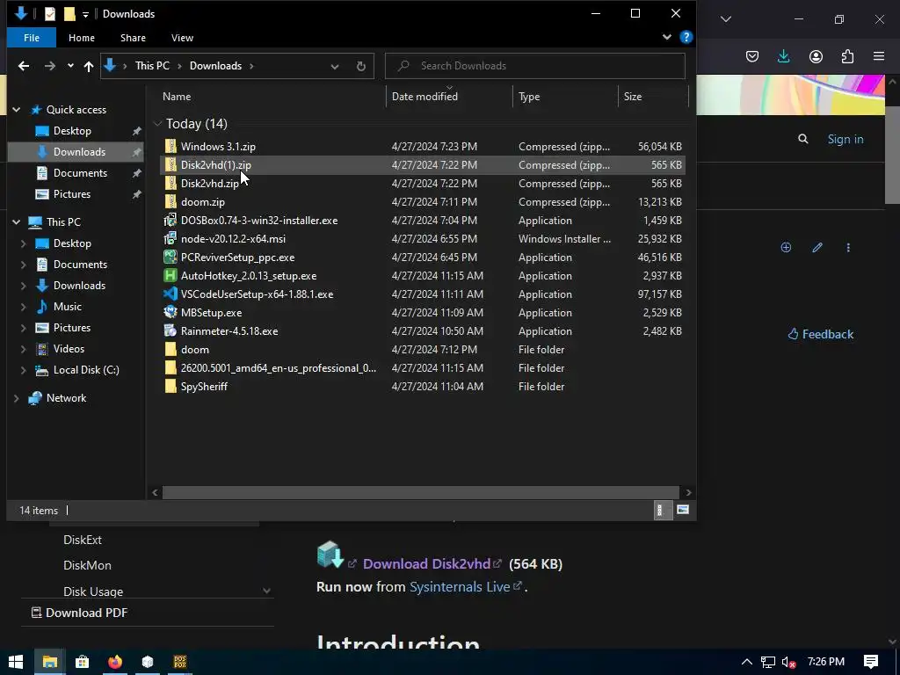The height and width of the screenshot is (675, 900).
Task: Switch to large icons view layout
Action: (x=682, y=510)
